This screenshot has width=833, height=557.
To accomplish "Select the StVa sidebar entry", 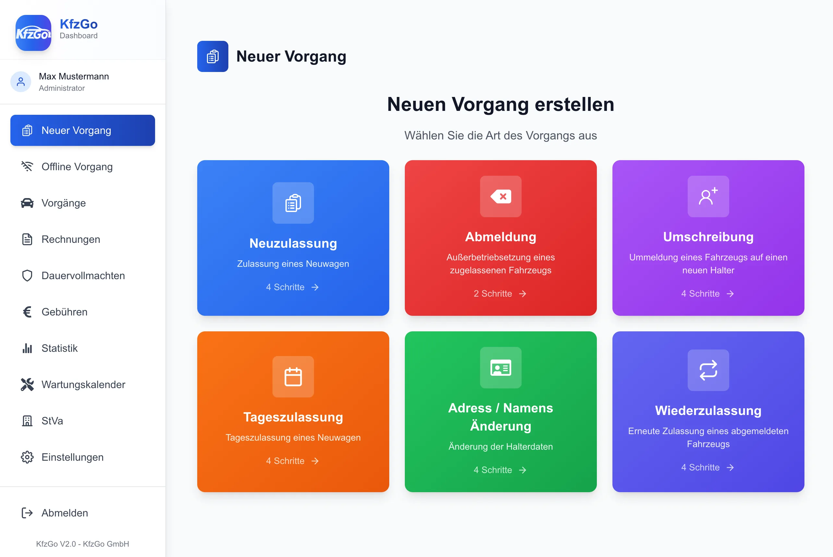I will pos(52,421).
